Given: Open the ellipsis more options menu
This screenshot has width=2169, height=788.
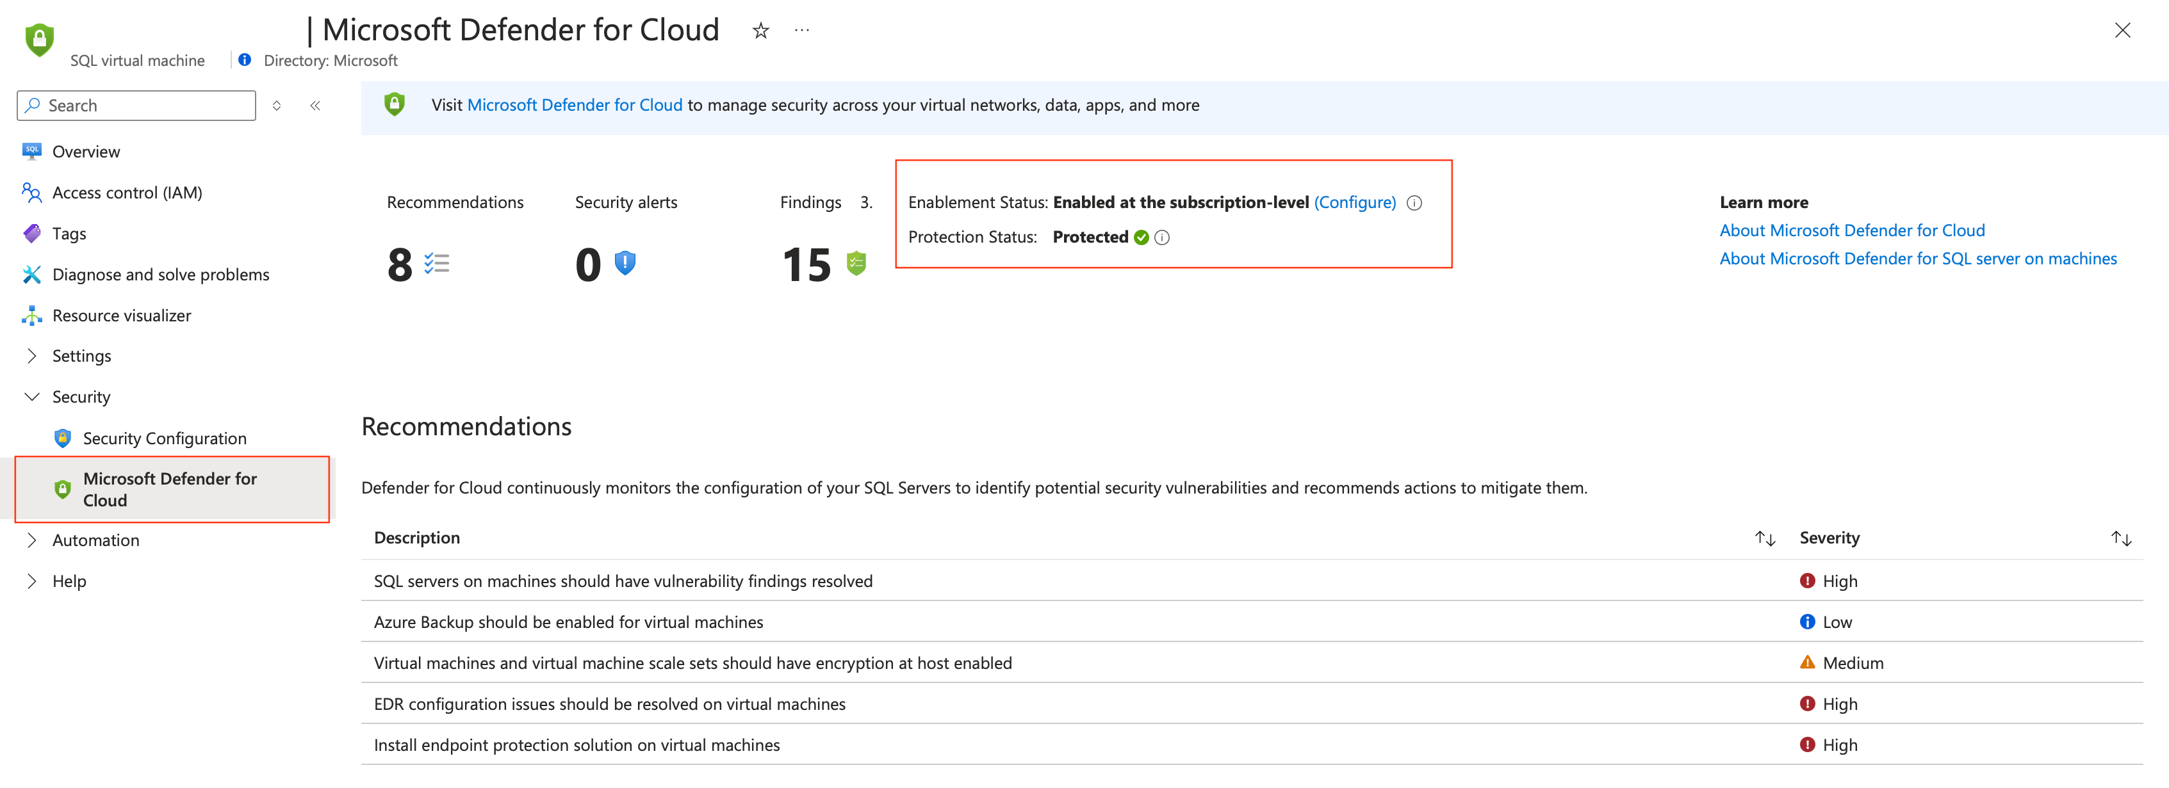Looking at the screenshot, I should [x=801, y=31].
